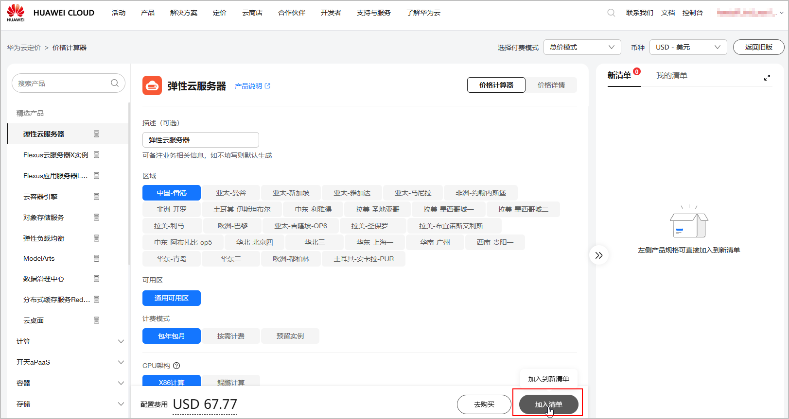Click calculator icon beside 数据治理中心

[96, 279]
